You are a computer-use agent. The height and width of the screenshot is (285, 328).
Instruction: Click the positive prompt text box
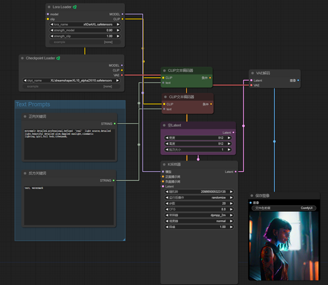[x=69, y=144]
